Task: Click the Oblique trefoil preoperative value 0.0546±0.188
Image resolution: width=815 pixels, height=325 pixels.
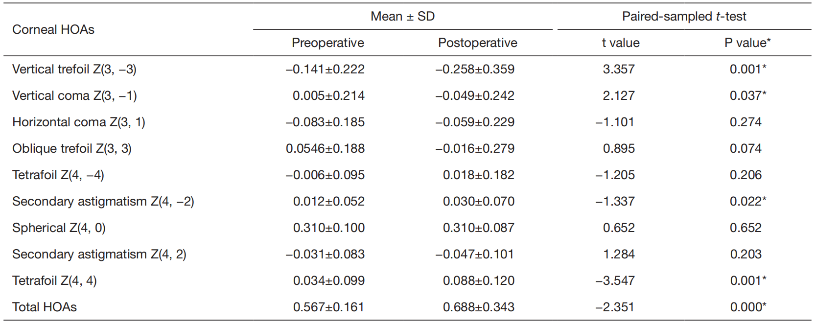Action: 325,149
